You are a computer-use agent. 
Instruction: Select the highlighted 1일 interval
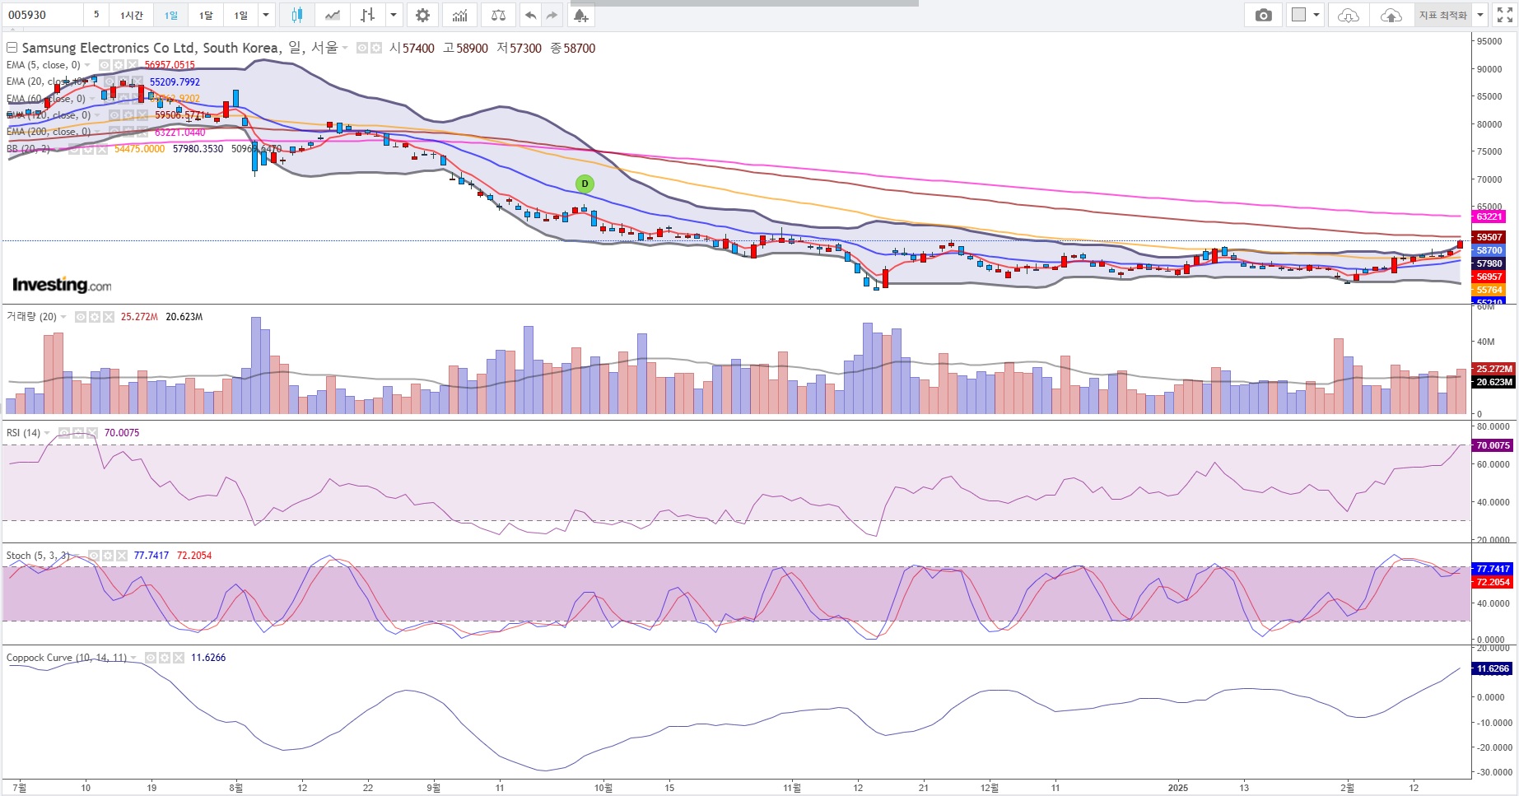pos(170,15)
